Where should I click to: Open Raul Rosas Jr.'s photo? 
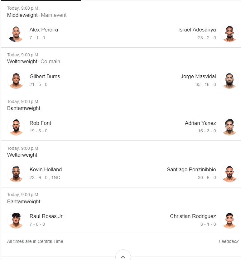(16, 220)
